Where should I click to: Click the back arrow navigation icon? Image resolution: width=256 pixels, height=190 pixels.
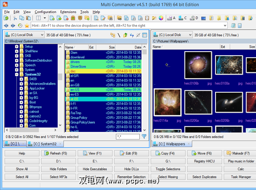(6, 25)
